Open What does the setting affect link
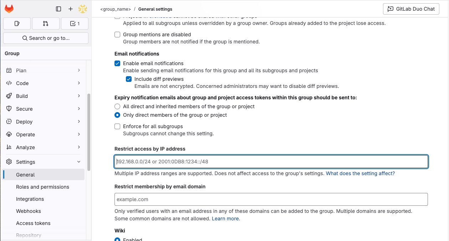449x241 pixels. point(360,173)
